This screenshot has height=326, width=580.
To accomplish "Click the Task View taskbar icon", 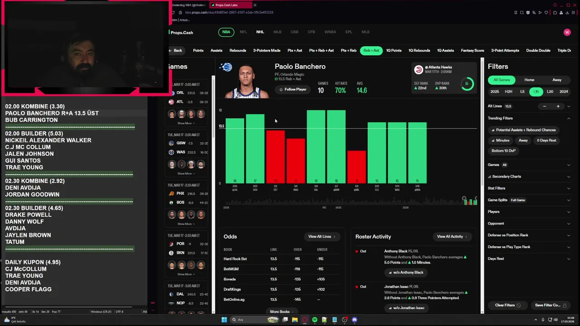I will coord(285,320).
